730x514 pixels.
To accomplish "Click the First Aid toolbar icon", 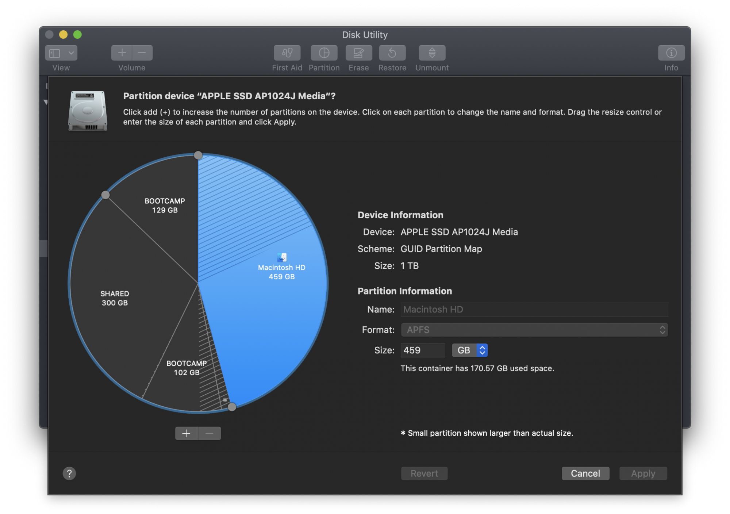I will pyautogui.click(x=287, y=53).
